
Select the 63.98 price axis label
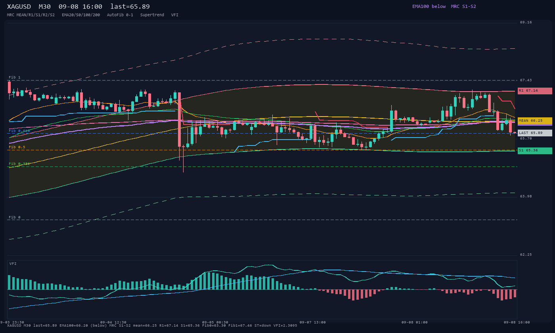[x=526, y=196]
